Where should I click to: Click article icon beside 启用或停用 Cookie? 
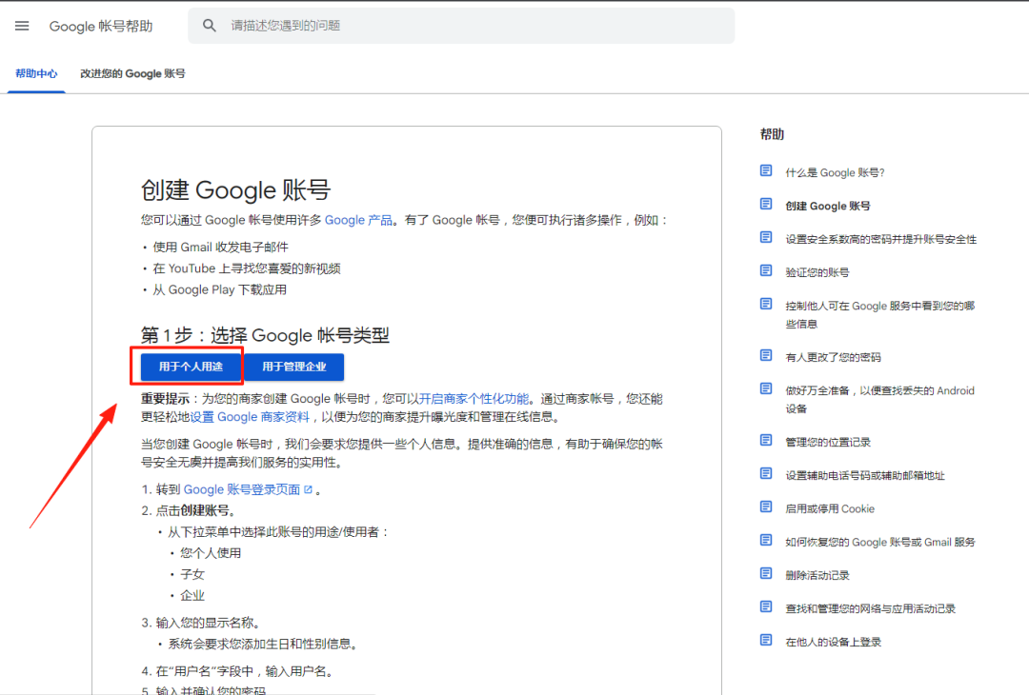click(x=766, y=507)
